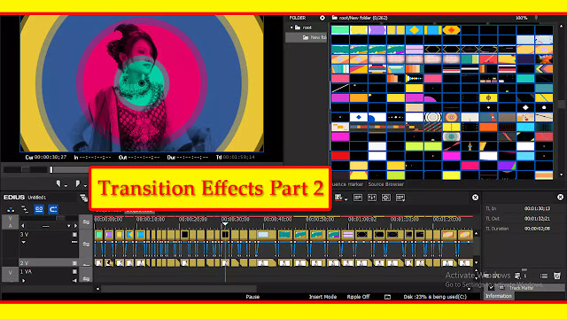Viewport: 567px width, 319px height.
Task: Uncheck the Track Matte effect checkbox
Action: [491, 288]
